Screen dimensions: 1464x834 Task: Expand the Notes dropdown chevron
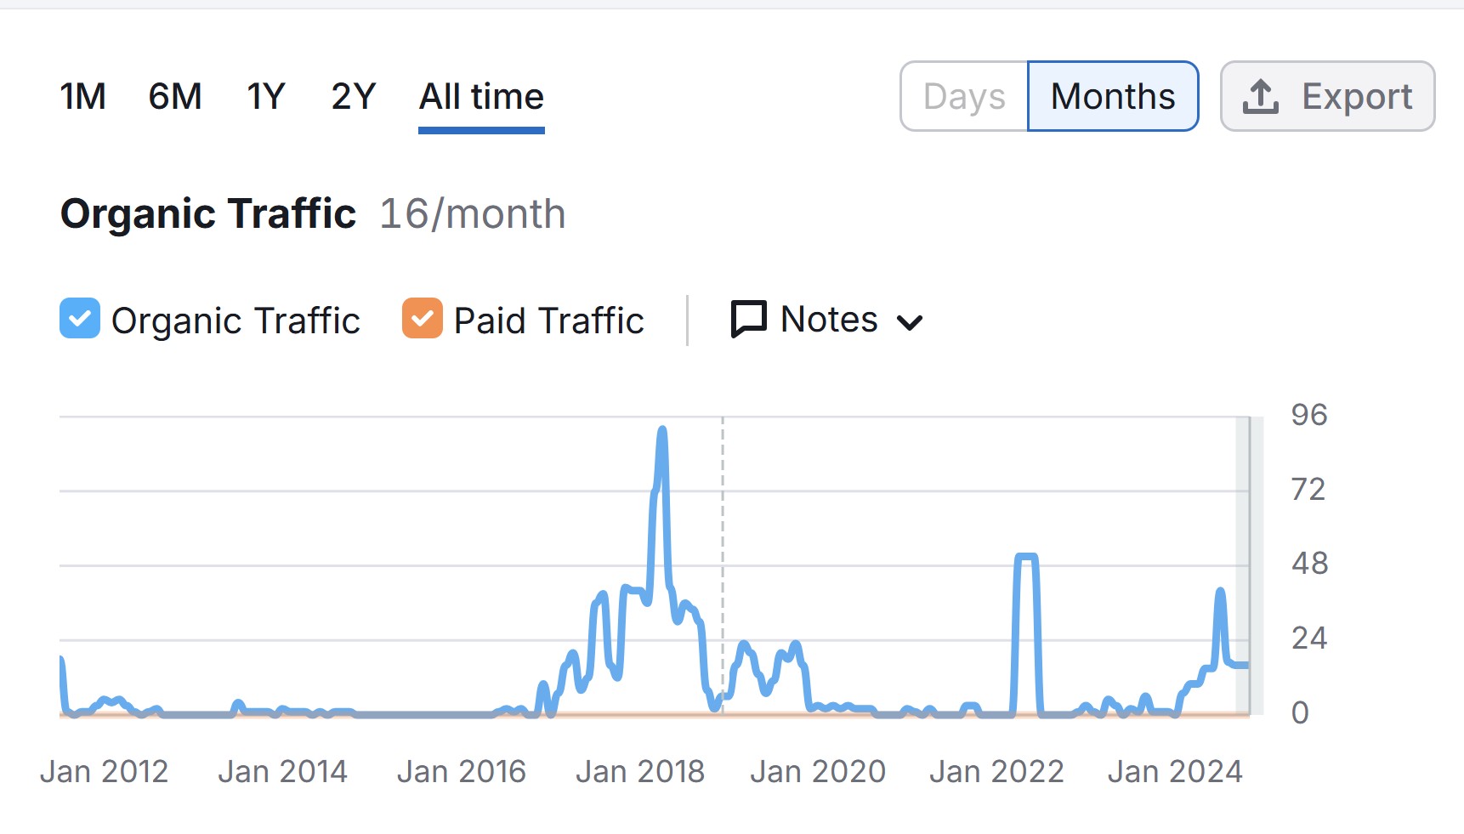tap(910, 322)
